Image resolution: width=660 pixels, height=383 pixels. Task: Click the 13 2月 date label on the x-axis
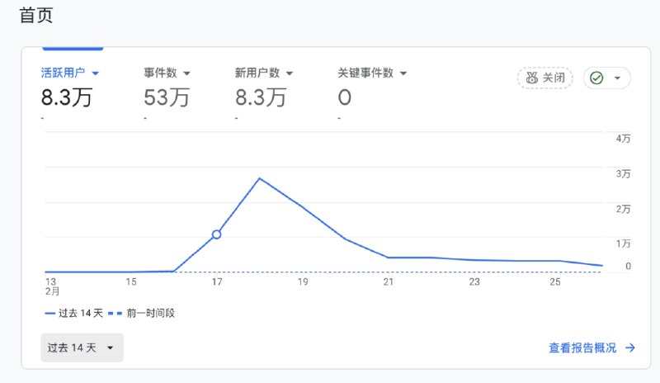pos(52,286)
